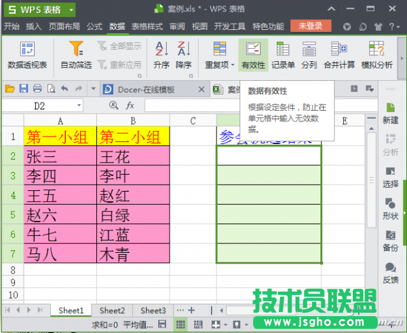The image size is (407, 333).
Task: Switch to the Sheet2 worksheet tab
Action: (x=112, y=311)
